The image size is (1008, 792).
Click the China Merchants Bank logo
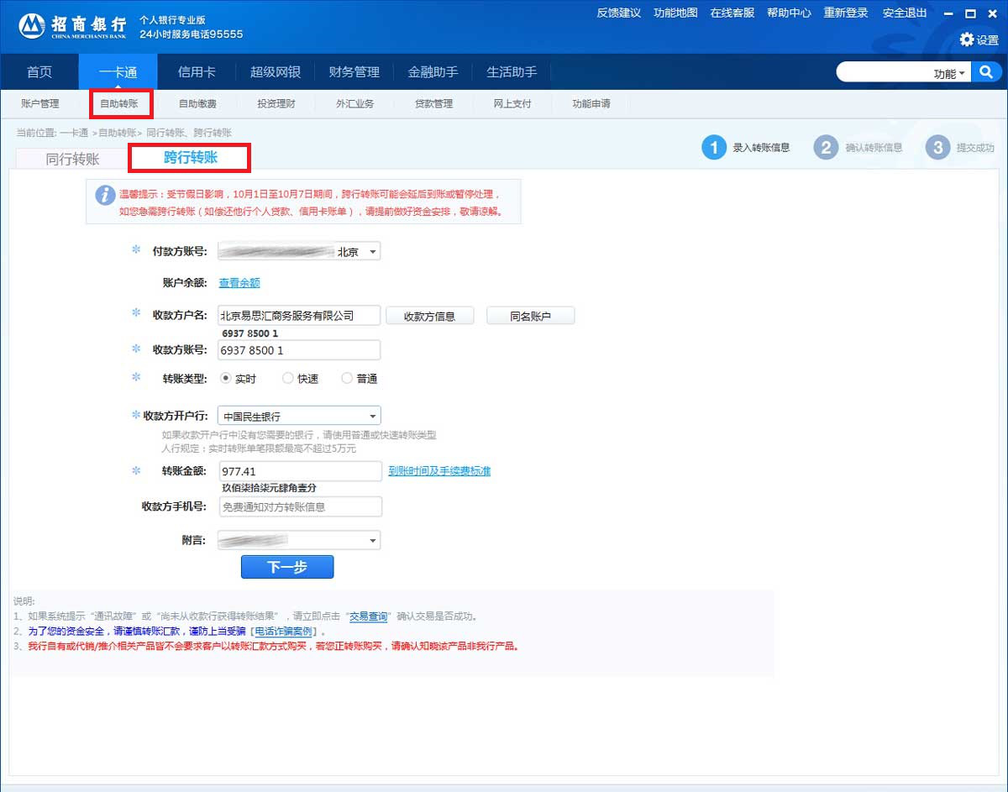click(x=73, y=26)
